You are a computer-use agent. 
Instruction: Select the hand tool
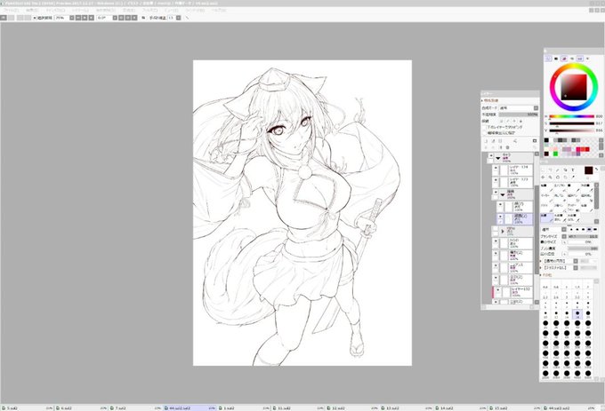pyautogui.click(x=565, y=178)
